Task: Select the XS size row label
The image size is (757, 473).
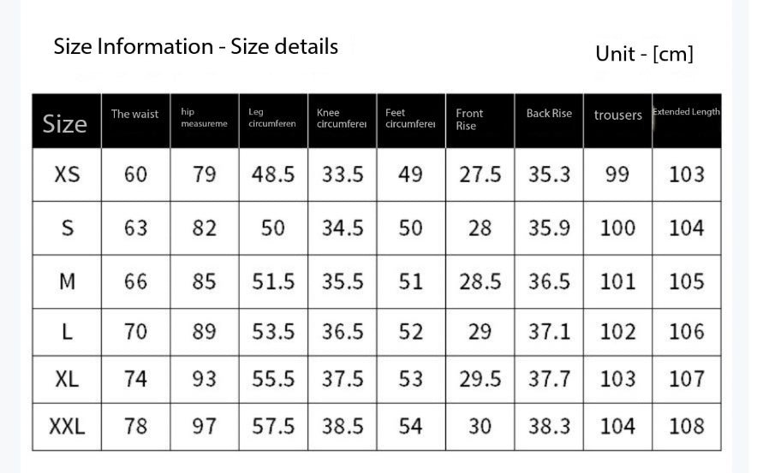Action: (67, 174)
